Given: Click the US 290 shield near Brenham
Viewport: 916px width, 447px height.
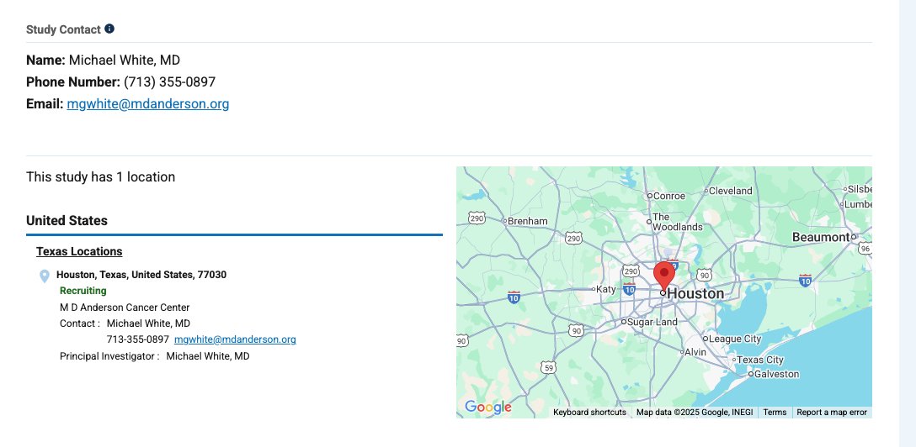Looking at the screenshot, I should 477,218.
